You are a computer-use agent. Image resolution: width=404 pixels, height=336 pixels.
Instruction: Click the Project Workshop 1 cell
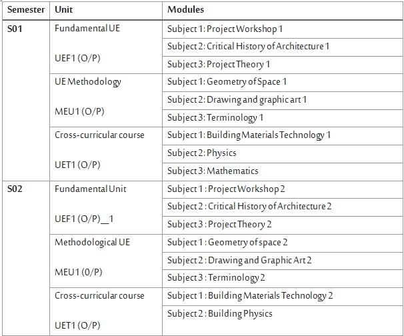[225, 29]
